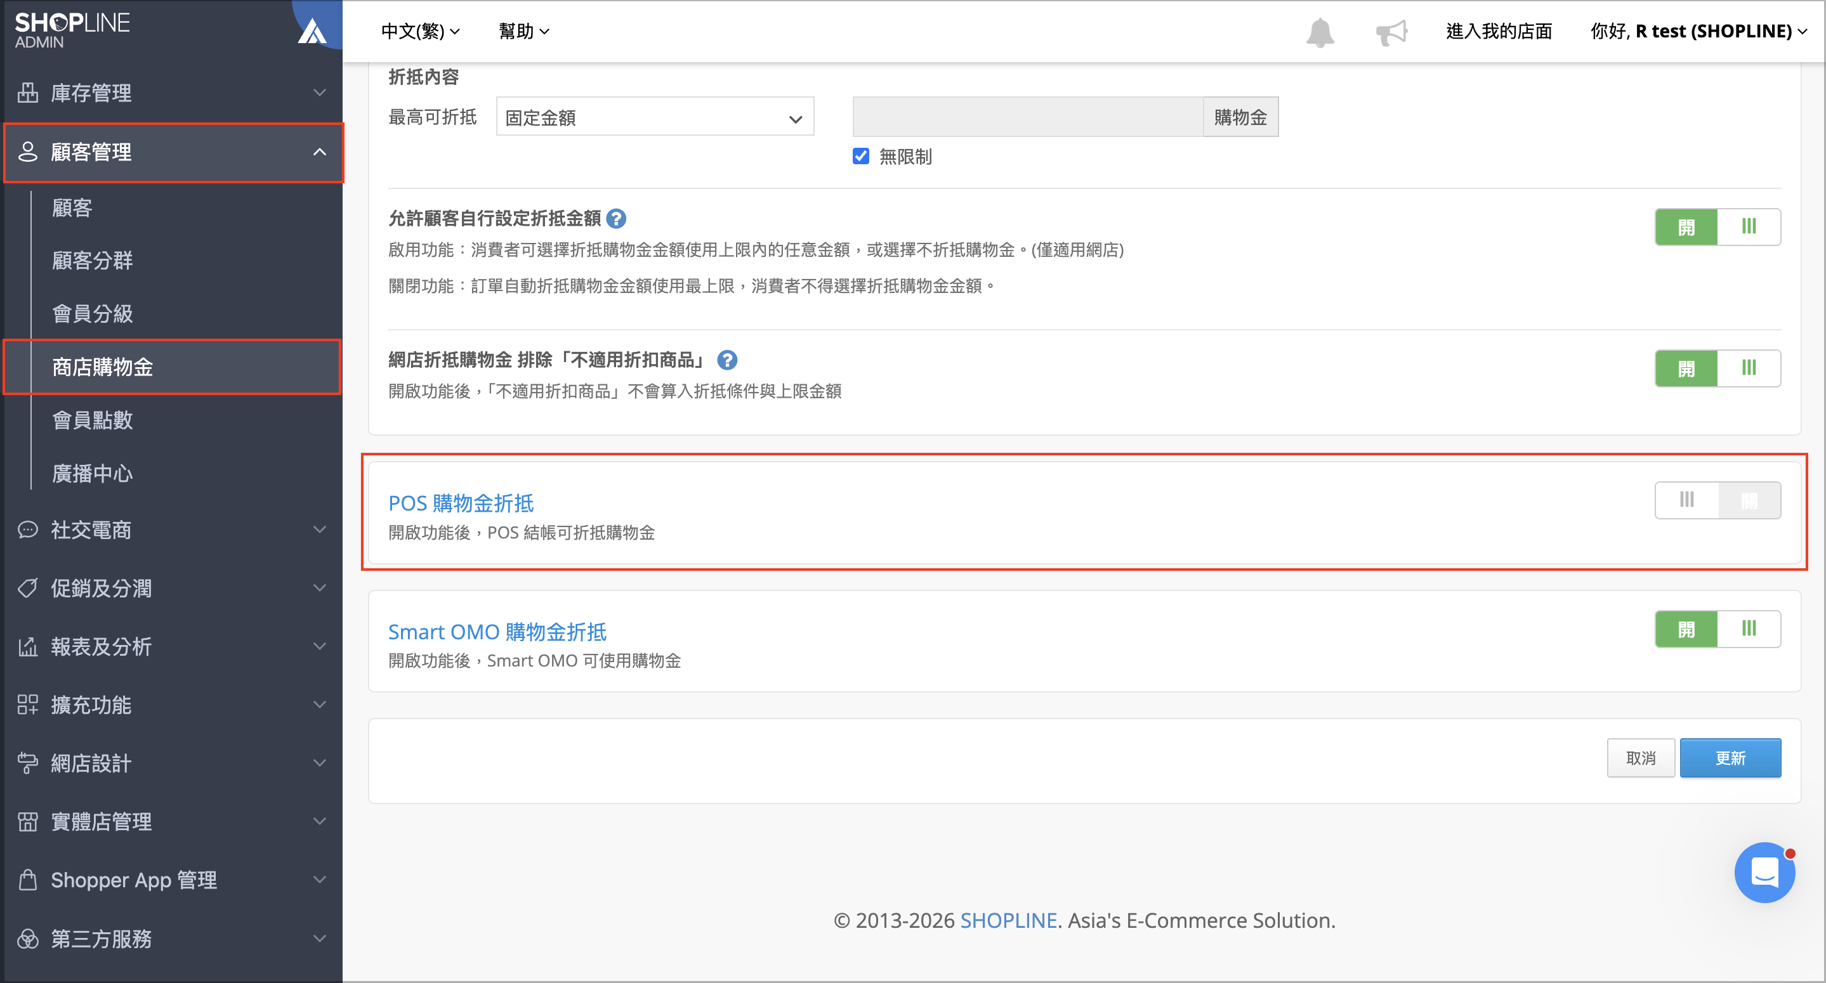Open help tooltip for 允許顧客自行設定折抵金額
The width and height of the screenshot is (1826, 983).
(617, 219)
